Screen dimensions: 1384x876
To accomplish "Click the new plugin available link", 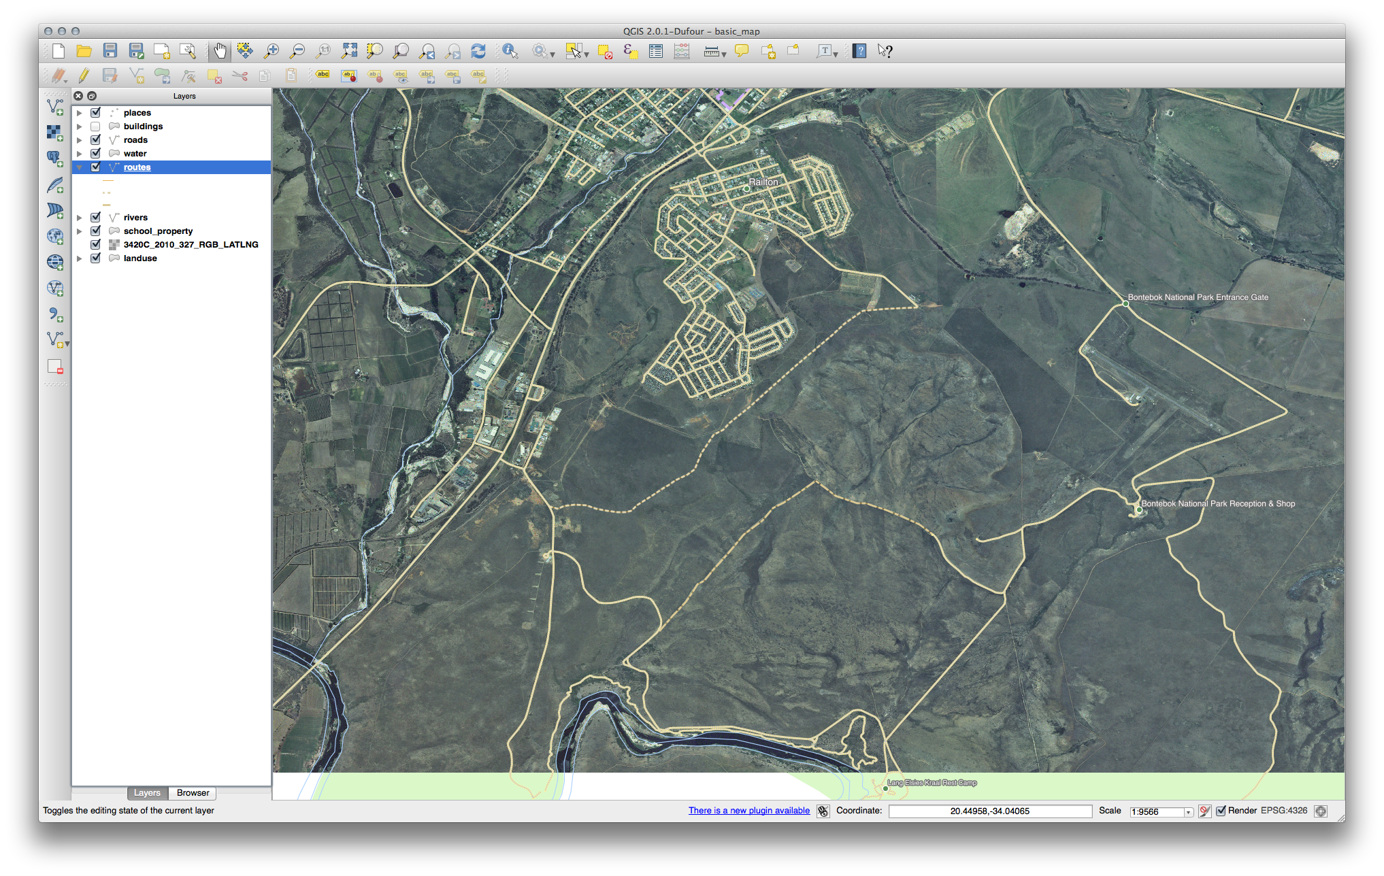I will pyautogui.click(x=748, y=811).
